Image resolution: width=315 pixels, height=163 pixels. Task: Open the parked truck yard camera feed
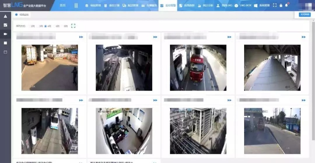[50, 68]
